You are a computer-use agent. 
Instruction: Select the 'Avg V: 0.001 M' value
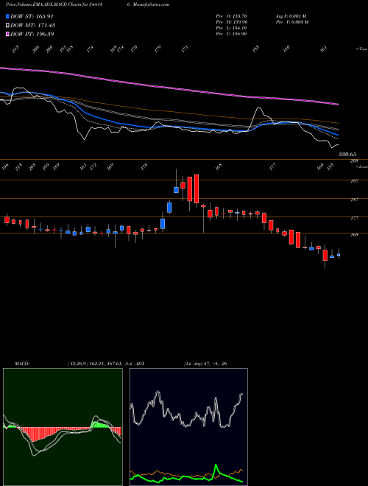(291, 16)
